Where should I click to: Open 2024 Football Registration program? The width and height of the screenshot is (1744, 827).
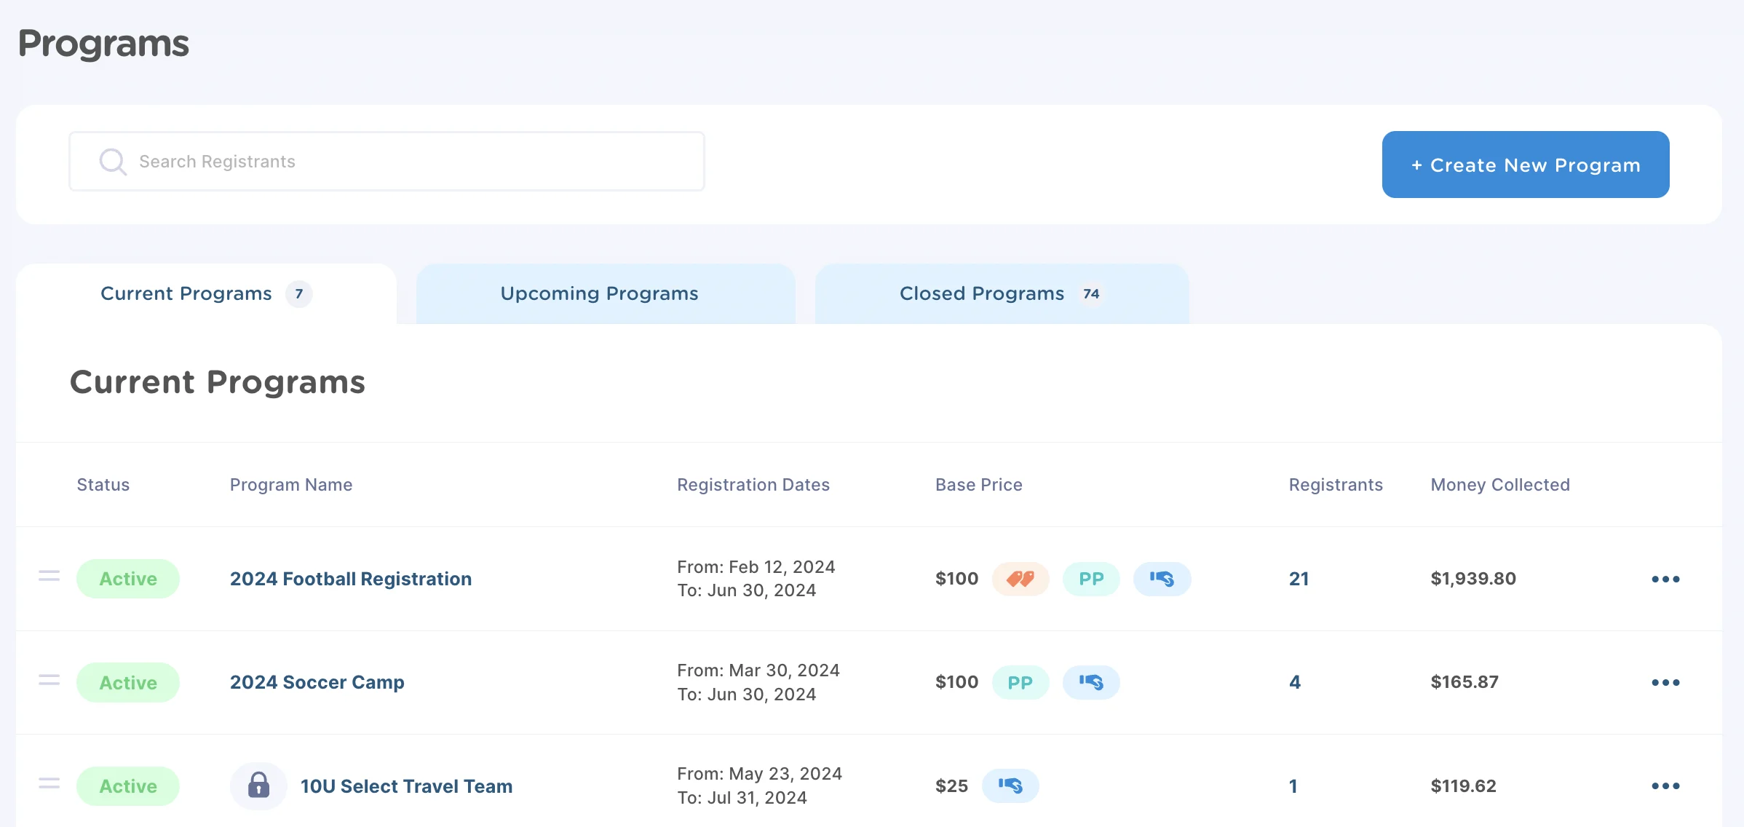[x=350, y=578]
